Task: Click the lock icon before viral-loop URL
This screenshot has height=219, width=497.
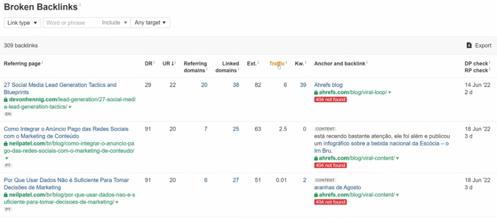Action: point(316,92)
